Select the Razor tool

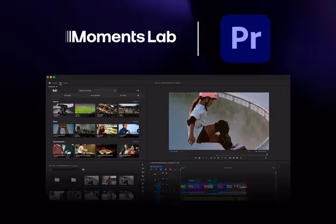[142, 176]
